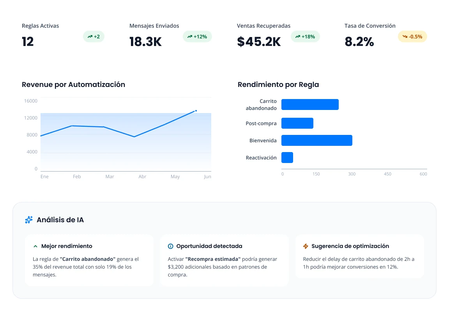Click the bold "Recompra estimada" text in insight

click(x=213, y=259)
